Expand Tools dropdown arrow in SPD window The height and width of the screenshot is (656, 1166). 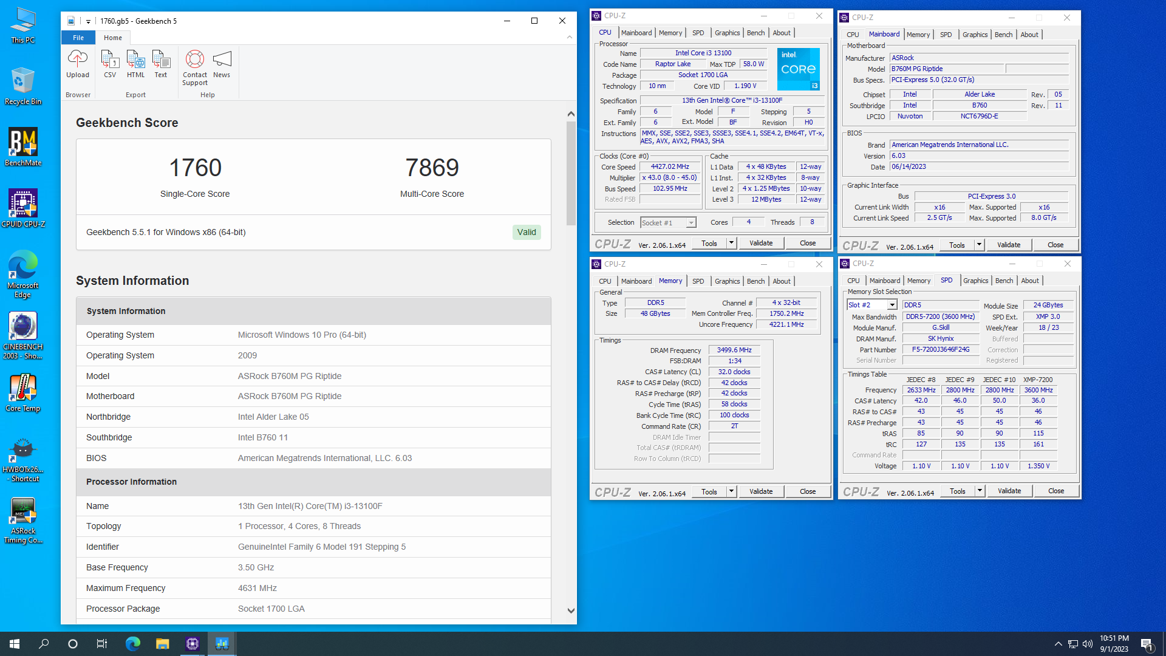tap(980, 491)
